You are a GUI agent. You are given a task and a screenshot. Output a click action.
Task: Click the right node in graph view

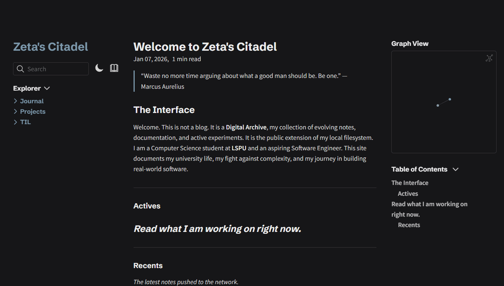tap(450, 99)
